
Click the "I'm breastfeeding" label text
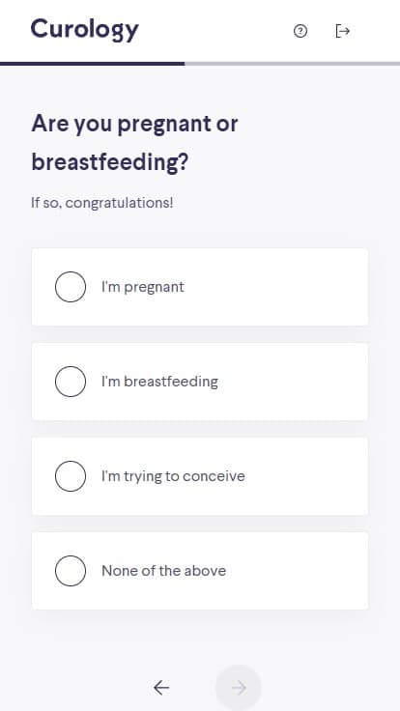pyautogui.click(x=159, y=382)
